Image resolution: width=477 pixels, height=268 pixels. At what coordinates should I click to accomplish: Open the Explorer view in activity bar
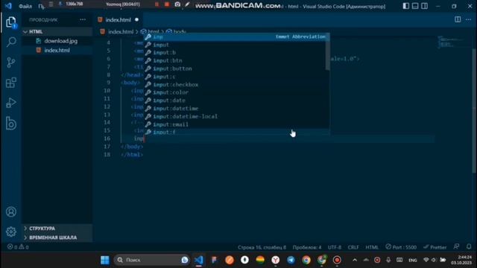pos(11,22)
